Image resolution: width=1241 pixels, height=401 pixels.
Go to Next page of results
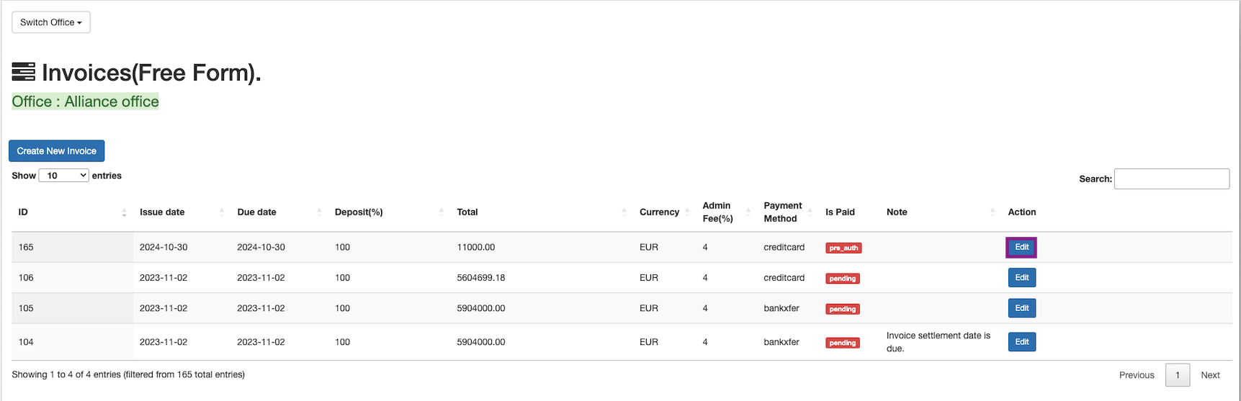(1210, 375)
